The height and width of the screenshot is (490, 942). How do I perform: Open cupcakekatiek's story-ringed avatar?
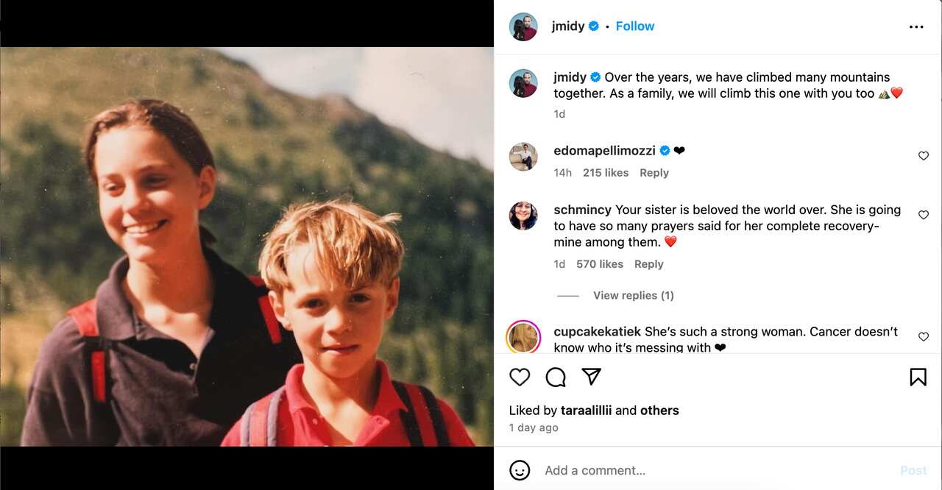coord(523,337)
